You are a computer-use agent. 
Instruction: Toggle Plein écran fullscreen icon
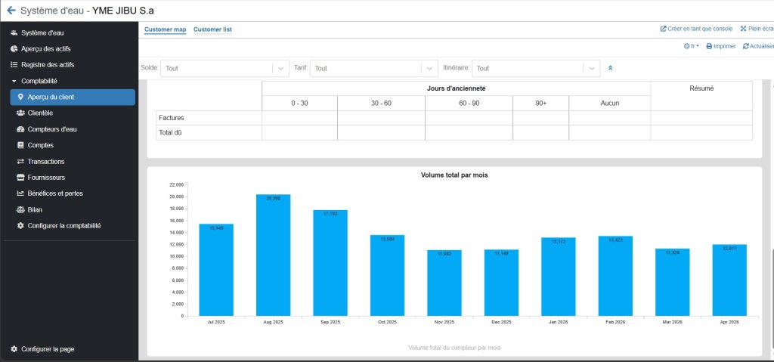743,29
